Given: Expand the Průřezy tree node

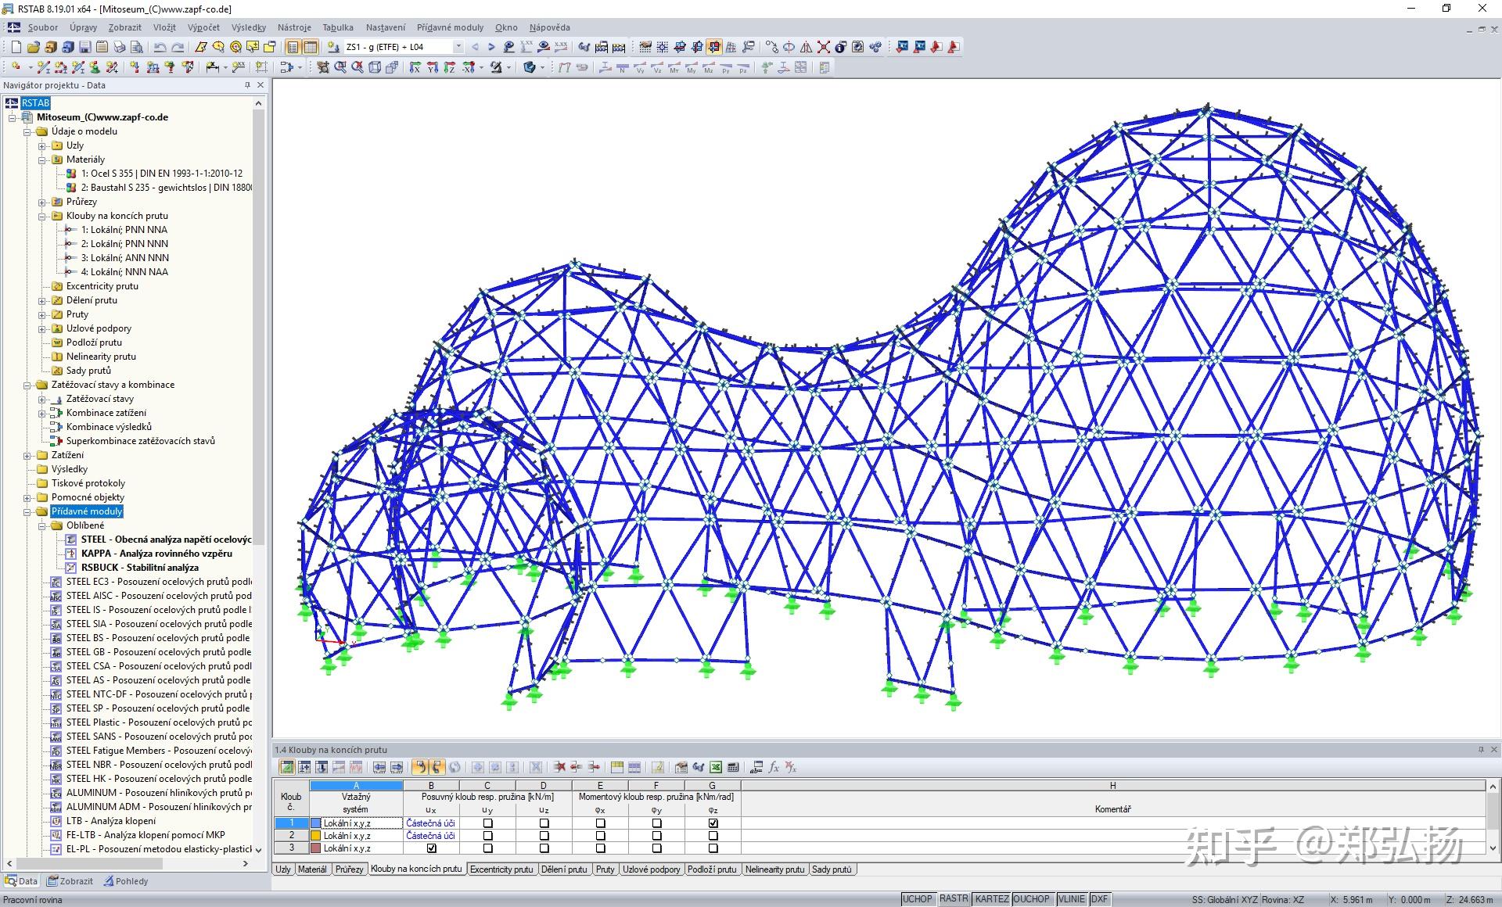Looking at the screenshot, I should pyautogui.click(x=42, y=202).
